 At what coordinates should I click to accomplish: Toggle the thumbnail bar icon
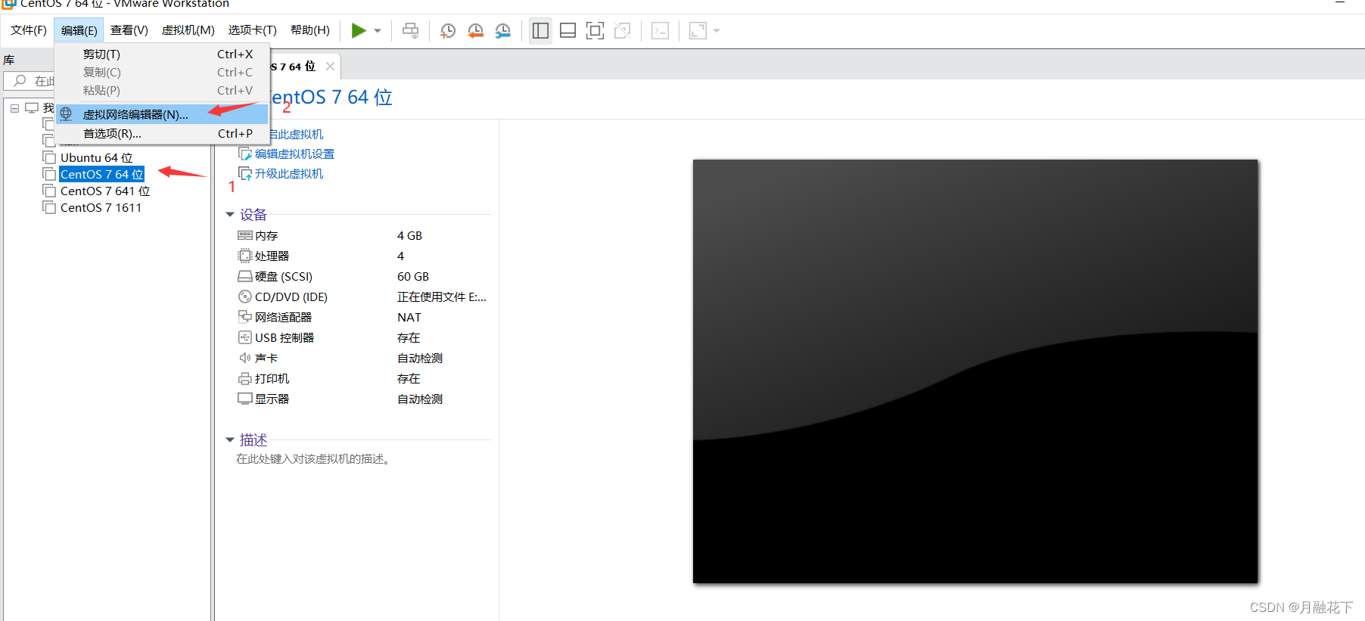(x=567, y=31)
